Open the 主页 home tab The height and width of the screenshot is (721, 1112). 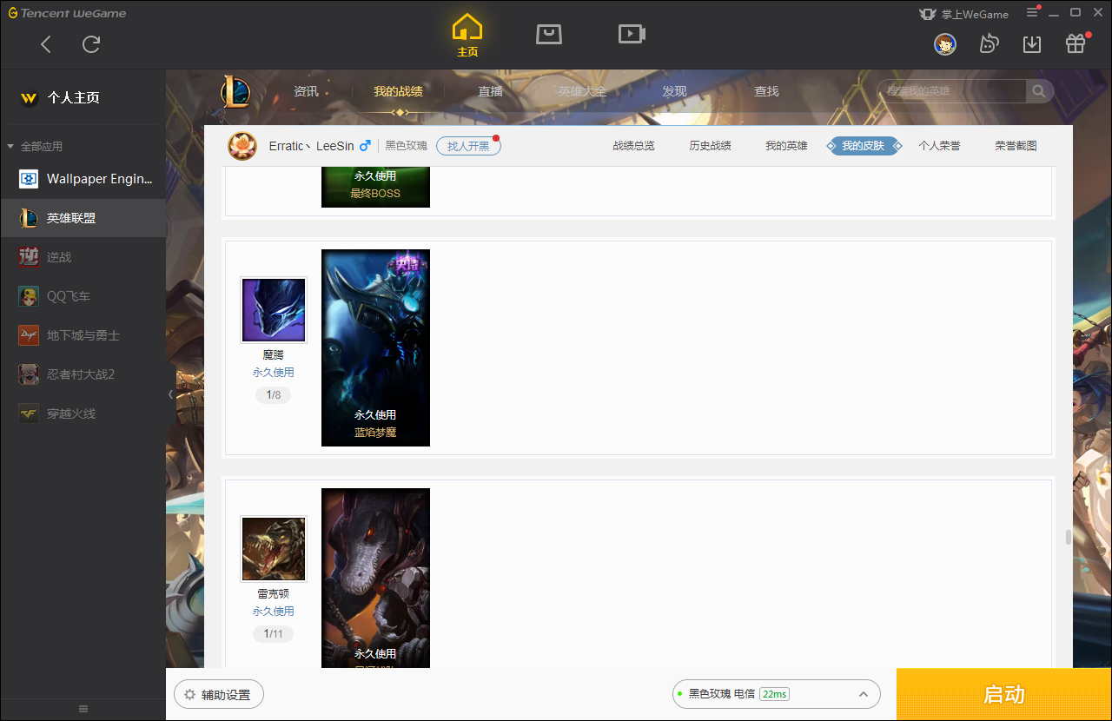pyautogui.click(x=467, y=36)
